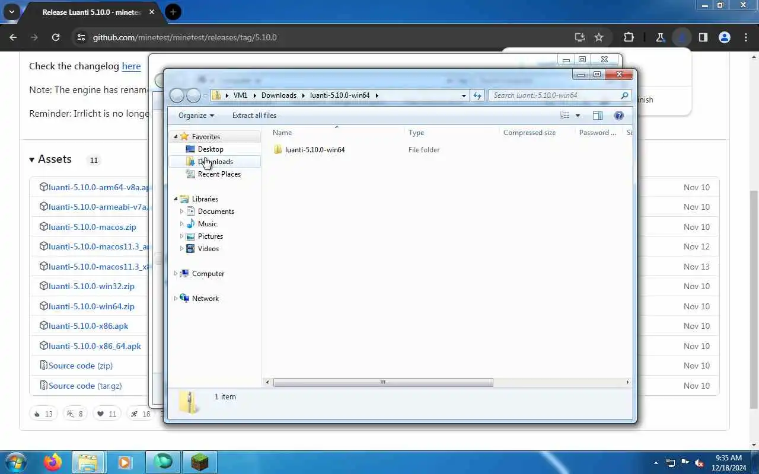Open Chrome profile avatar

[724, 37]
